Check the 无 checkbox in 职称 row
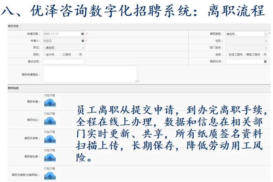This screenshot has width=273, height=182. click(x=78, y=54)
